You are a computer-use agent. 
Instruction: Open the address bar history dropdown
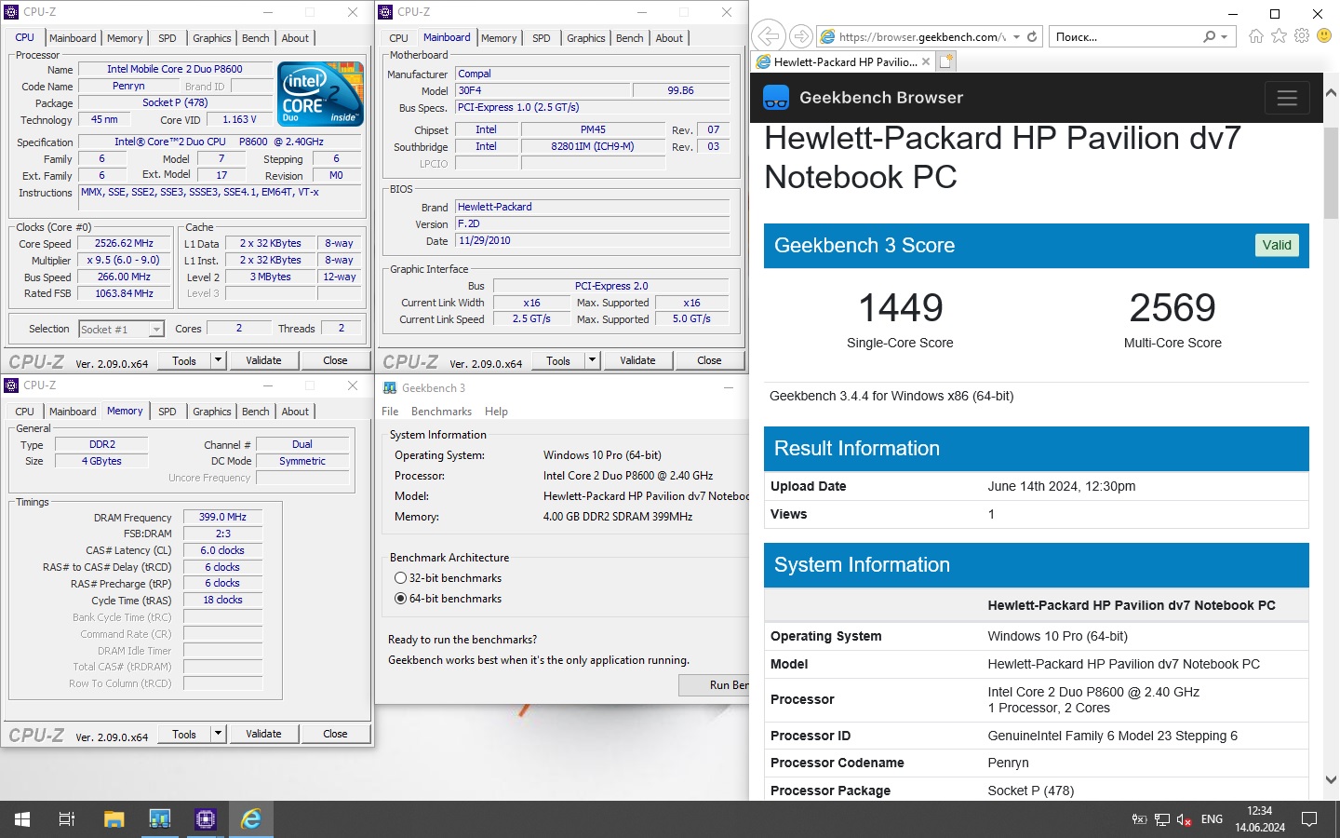[x=1016, y=36]
